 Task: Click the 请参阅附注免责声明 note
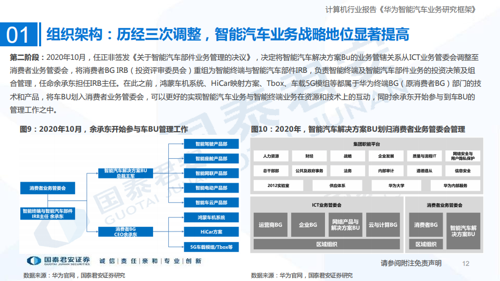411,263
